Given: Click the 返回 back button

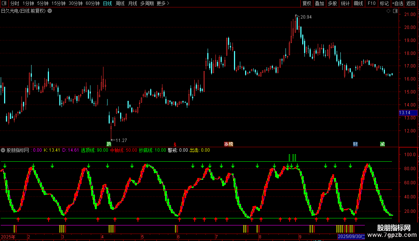Looking at the screenshot, I should pyautogui.click(x=411, y=3).
